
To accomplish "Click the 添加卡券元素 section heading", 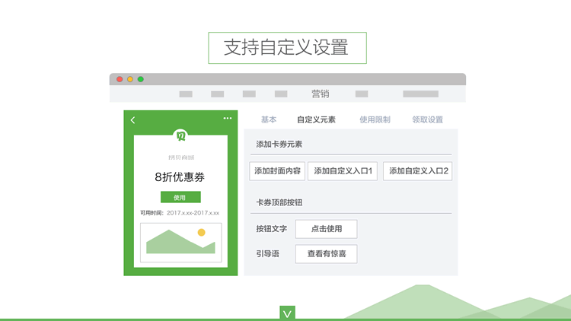I will click(x=279, y=145).
